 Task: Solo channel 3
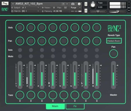coord(42,50)
